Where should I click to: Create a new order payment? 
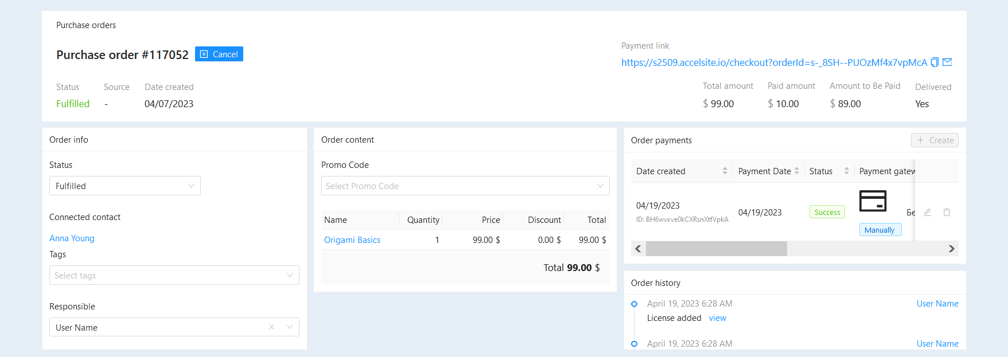(x=935, y=140)
